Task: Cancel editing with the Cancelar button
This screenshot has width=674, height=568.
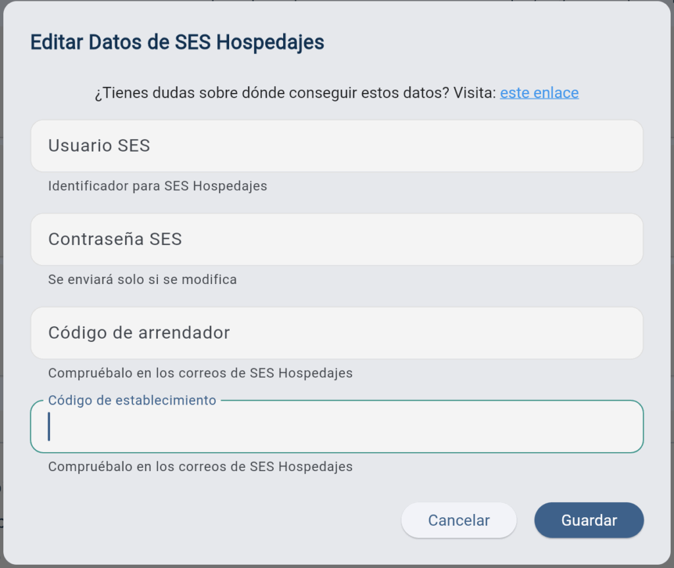Action: click(x=459, y=520)
